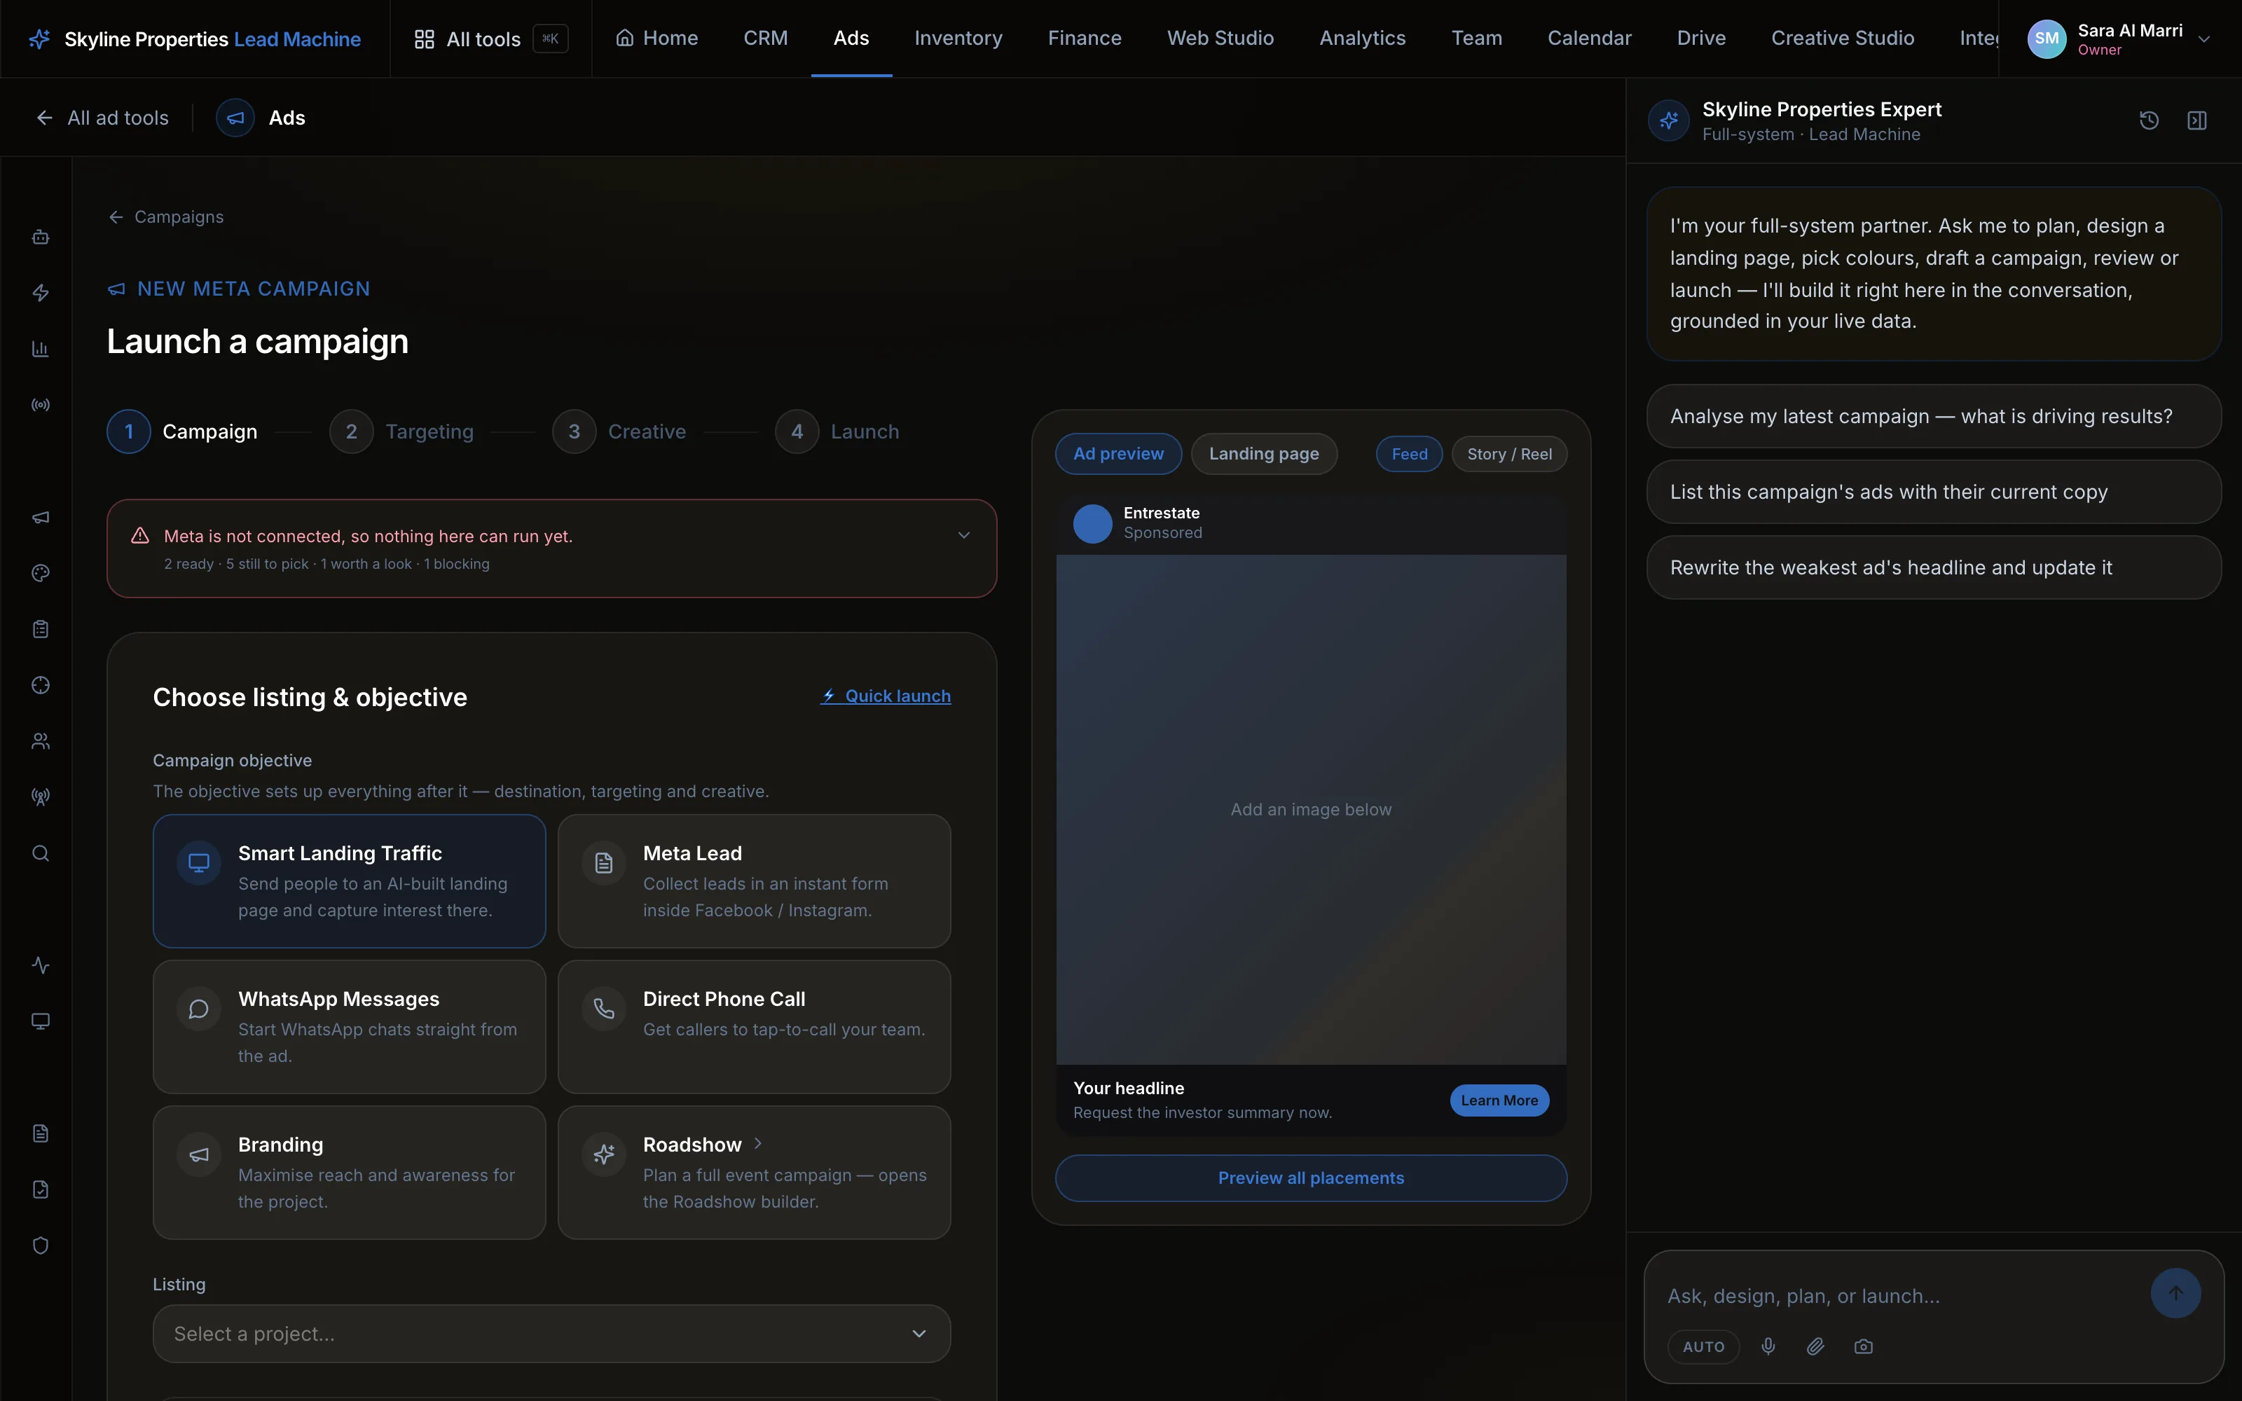This screenshot has height=1401, width=2242.
Task: Click Preview all placements button
Action: (1311, 1178)
